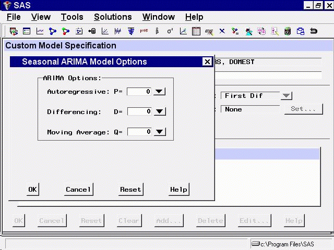This screenshot has height=250, width=334.
Task: Open the Moving Average Q= dropdown arrow
Action: pos(160,132)
